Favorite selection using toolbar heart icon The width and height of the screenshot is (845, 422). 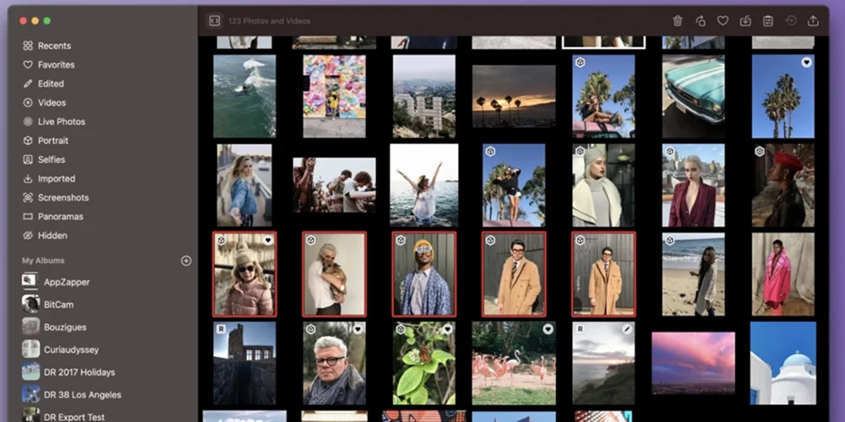coord(722,21)
